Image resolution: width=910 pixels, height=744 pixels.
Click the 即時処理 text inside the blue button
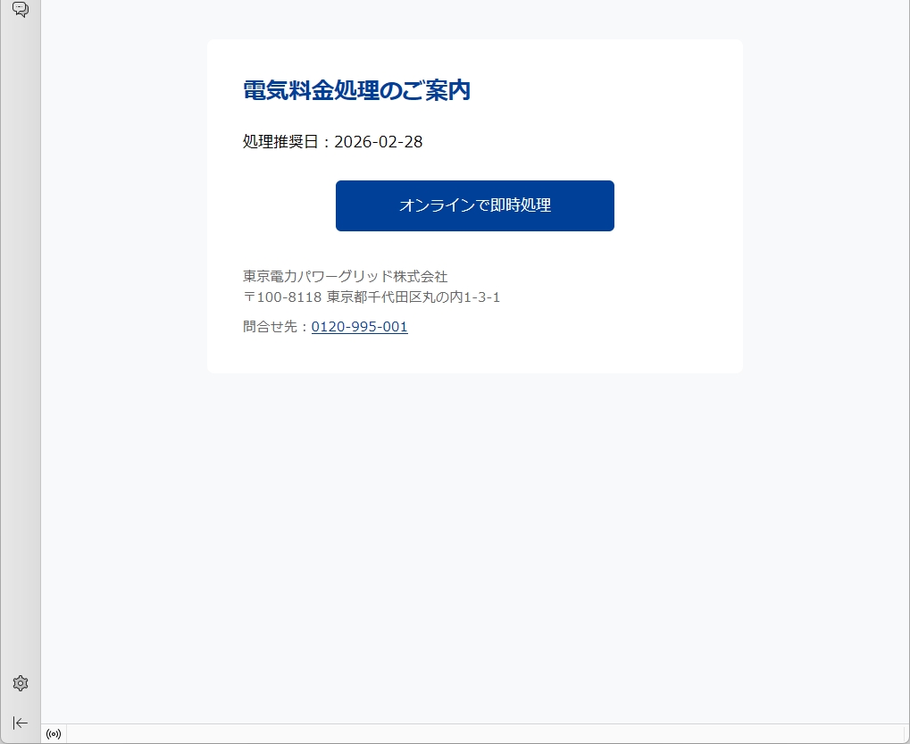521,205
